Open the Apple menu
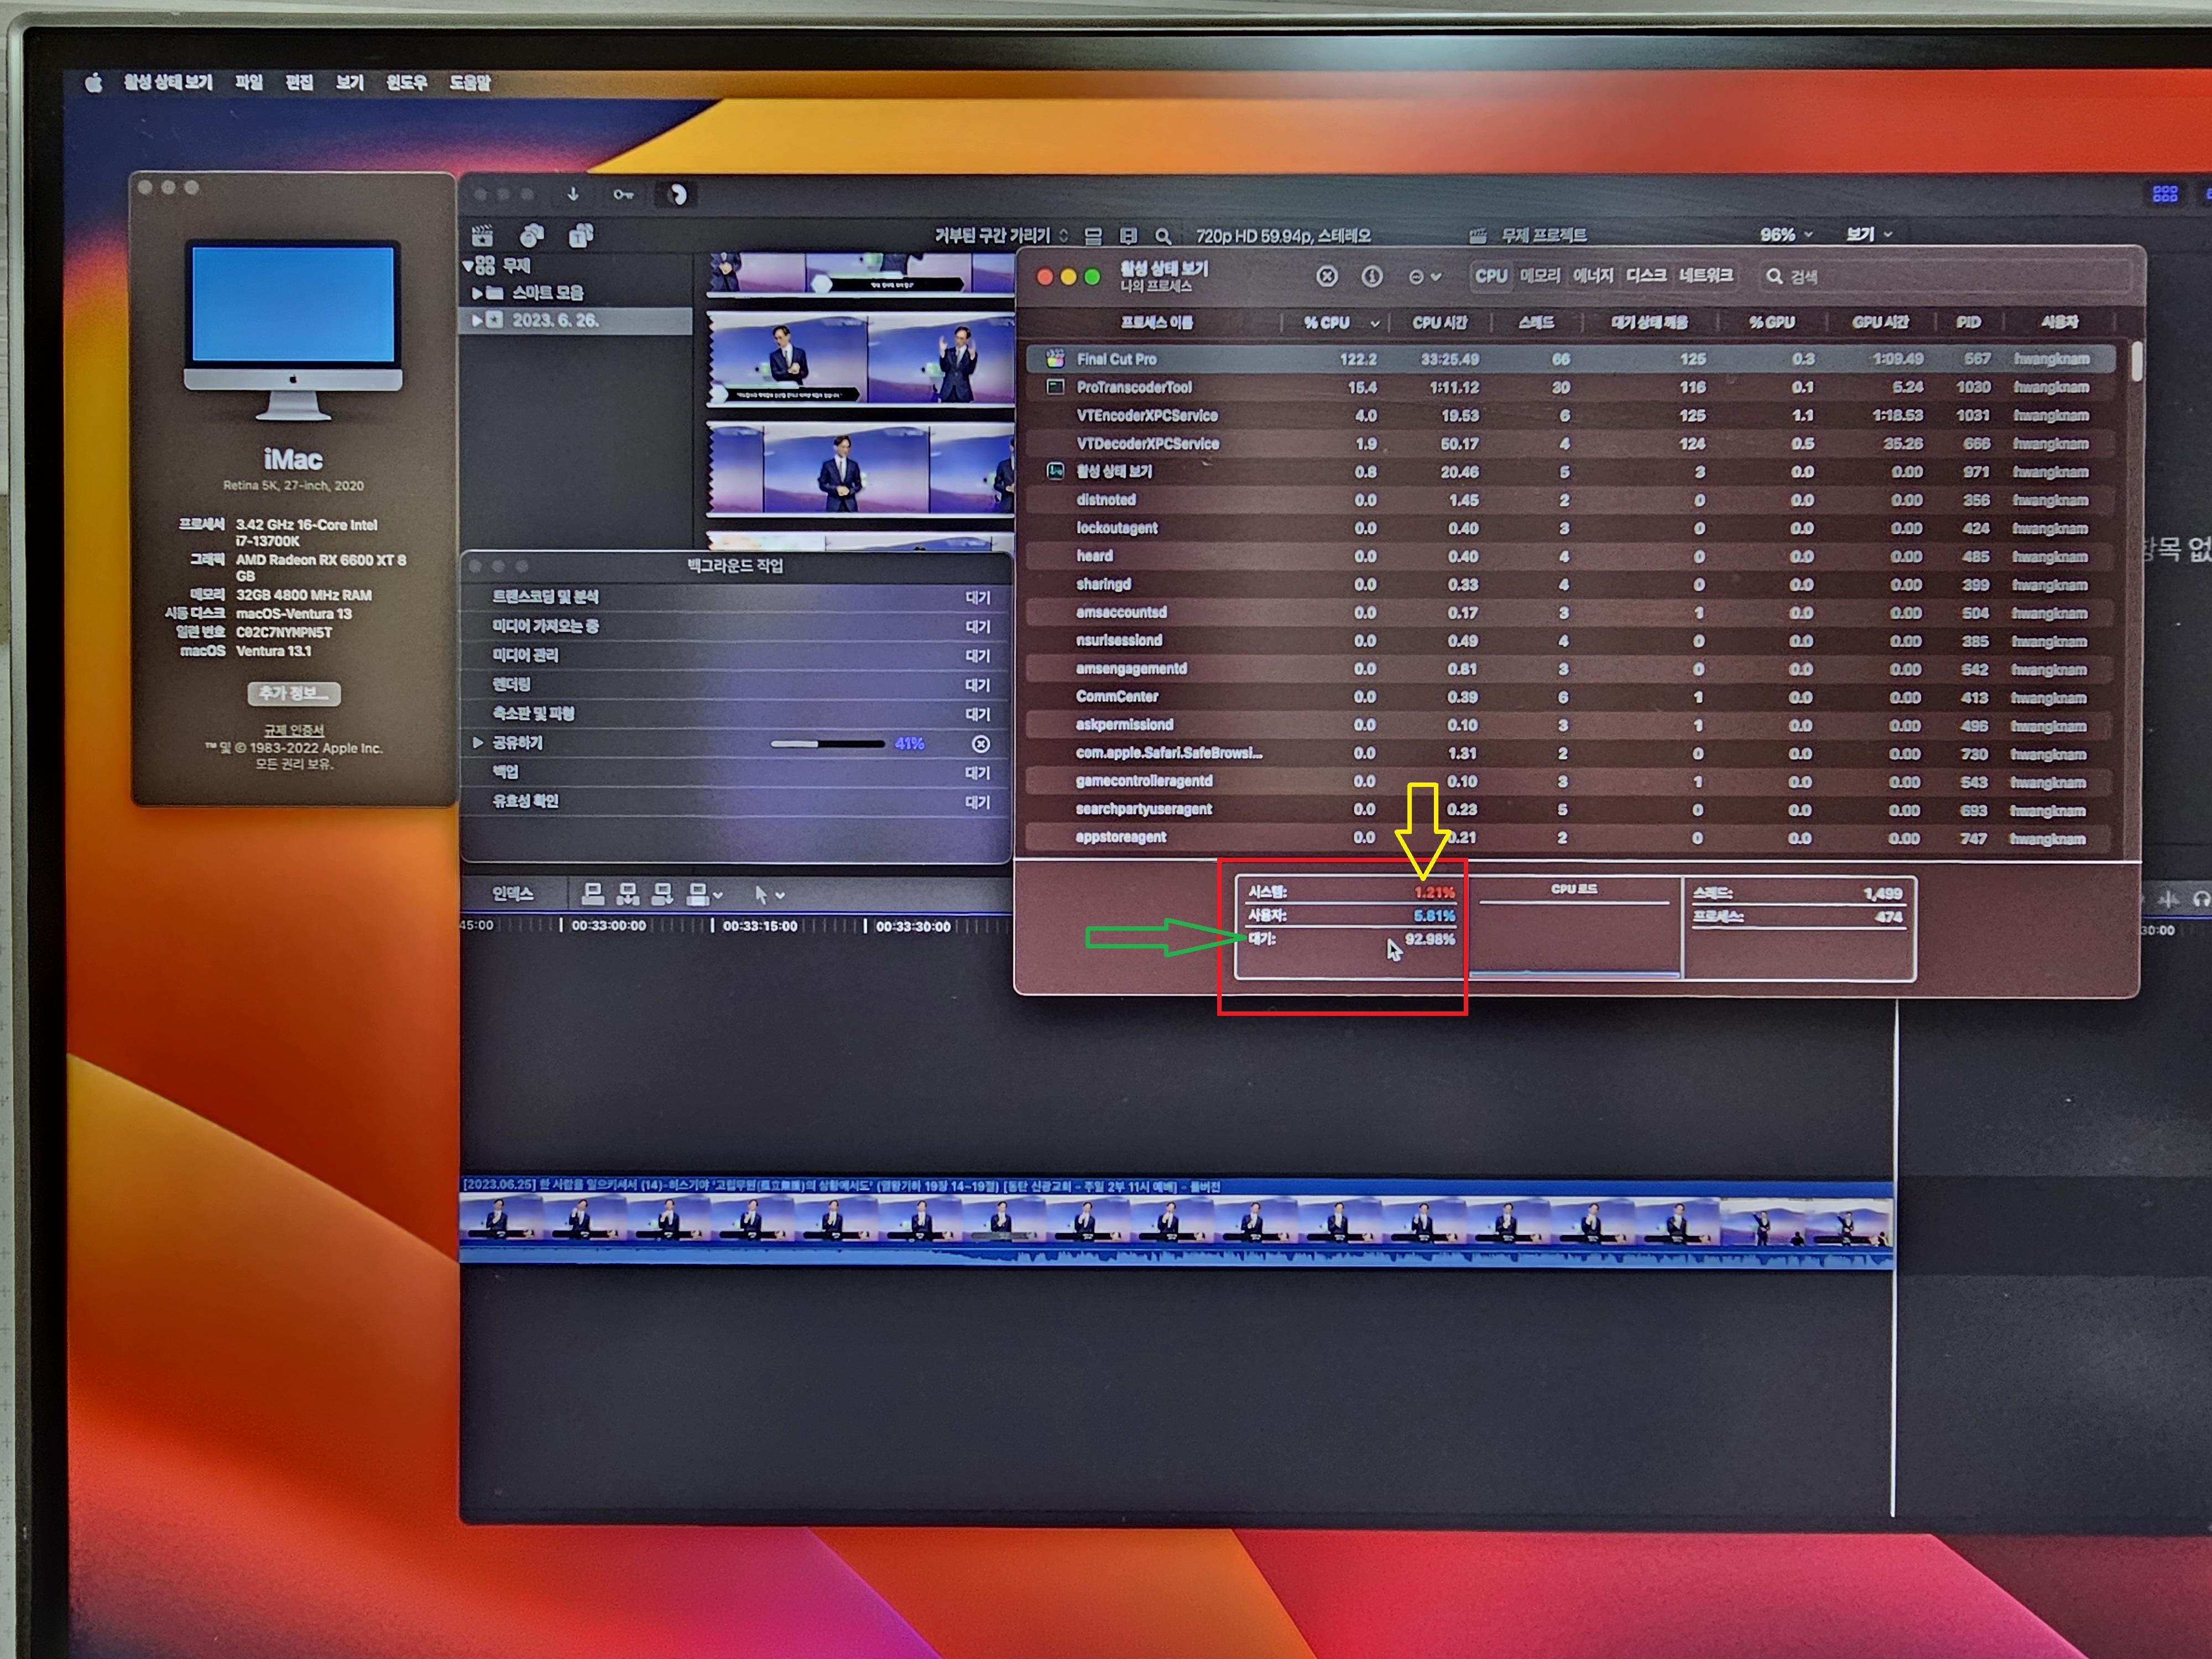The width and height of the screenshot is (2212, 1659). pos(93,83)
